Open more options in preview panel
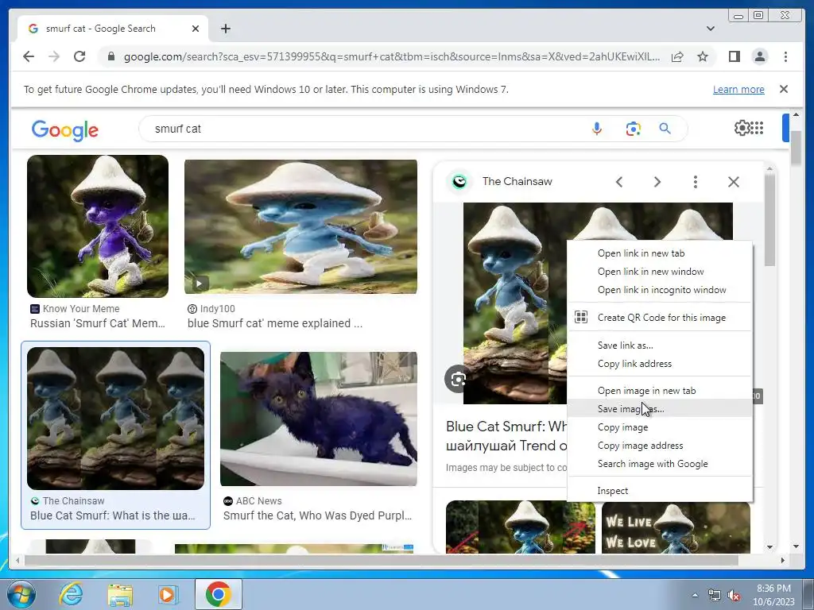Image resolution: width=814 pixels, height=610 pixels. coord(695,182)
